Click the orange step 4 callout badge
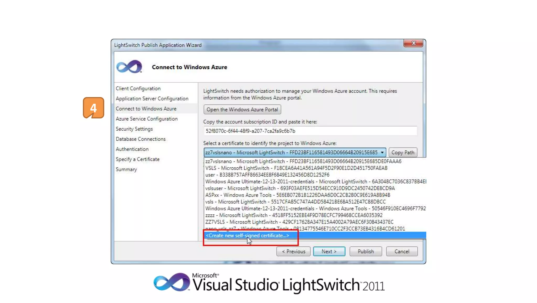 point(94,108)
